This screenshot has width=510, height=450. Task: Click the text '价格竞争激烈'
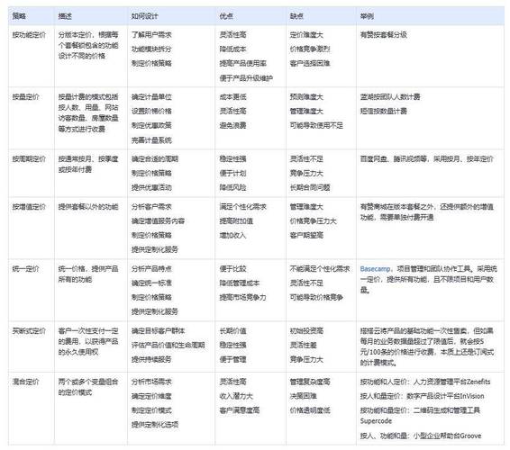[310, 49]
